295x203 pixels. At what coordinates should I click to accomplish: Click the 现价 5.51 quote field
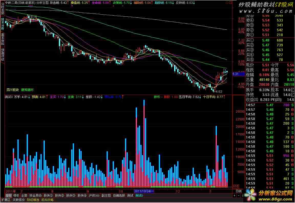[258, 65]
